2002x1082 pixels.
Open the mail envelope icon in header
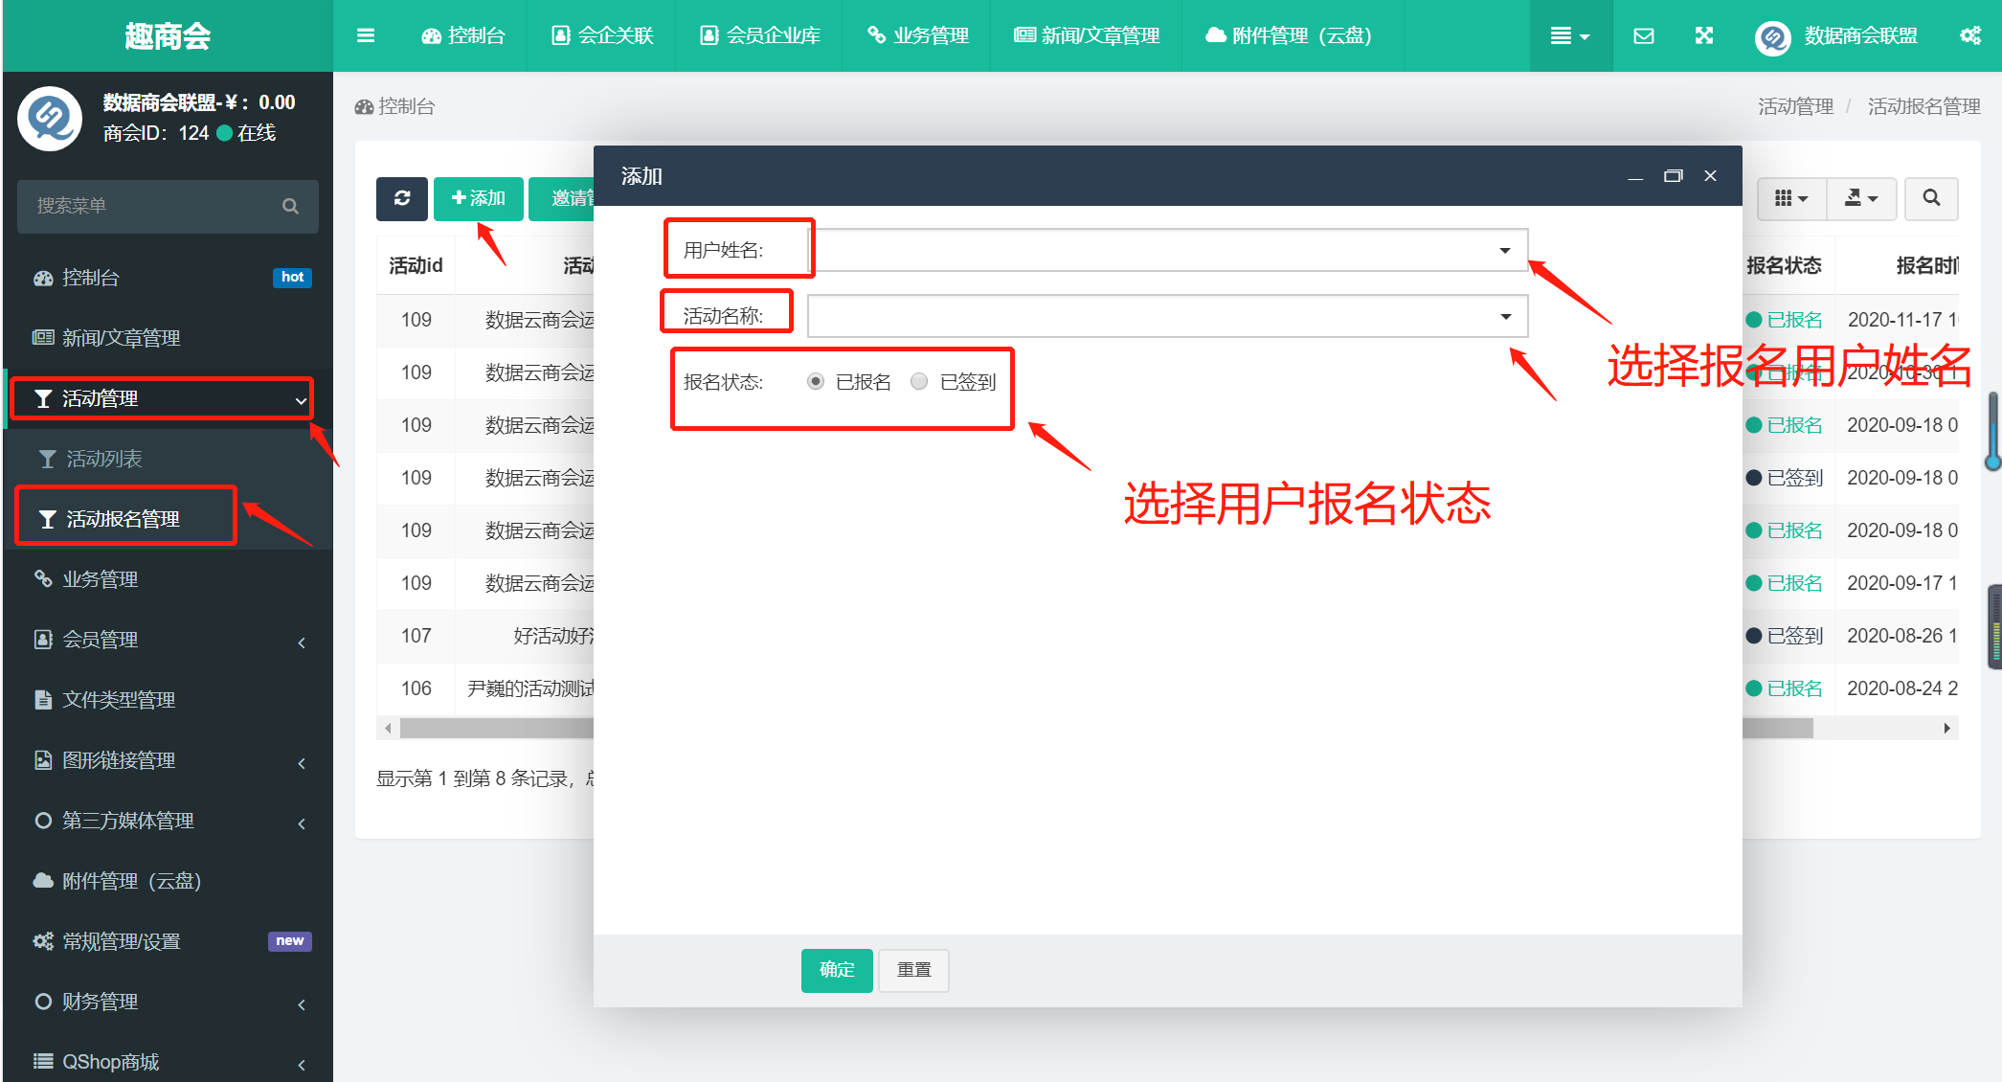click(1643, 35)
